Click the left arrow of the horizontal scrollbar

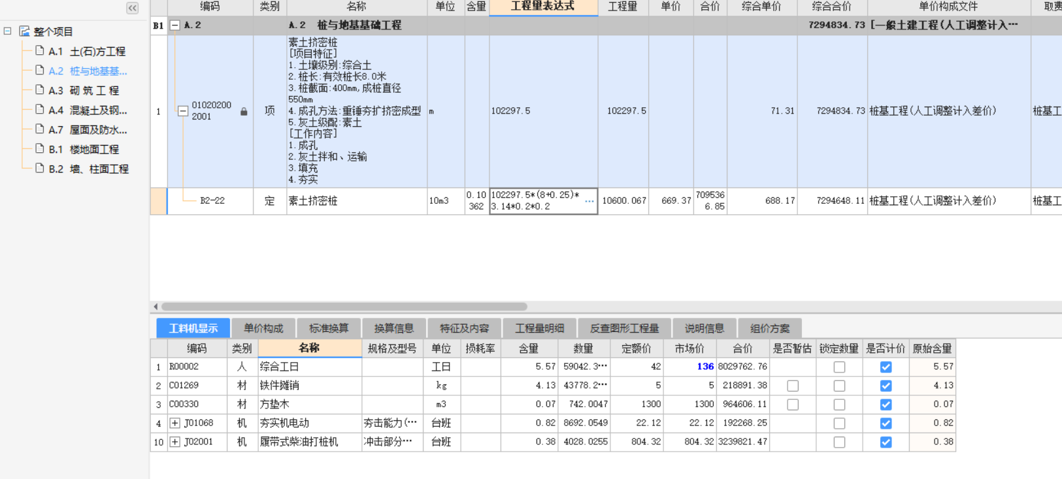pos(156,306)
